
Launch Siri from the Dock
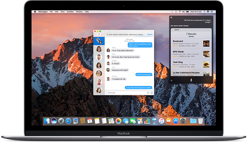(54, 121)
